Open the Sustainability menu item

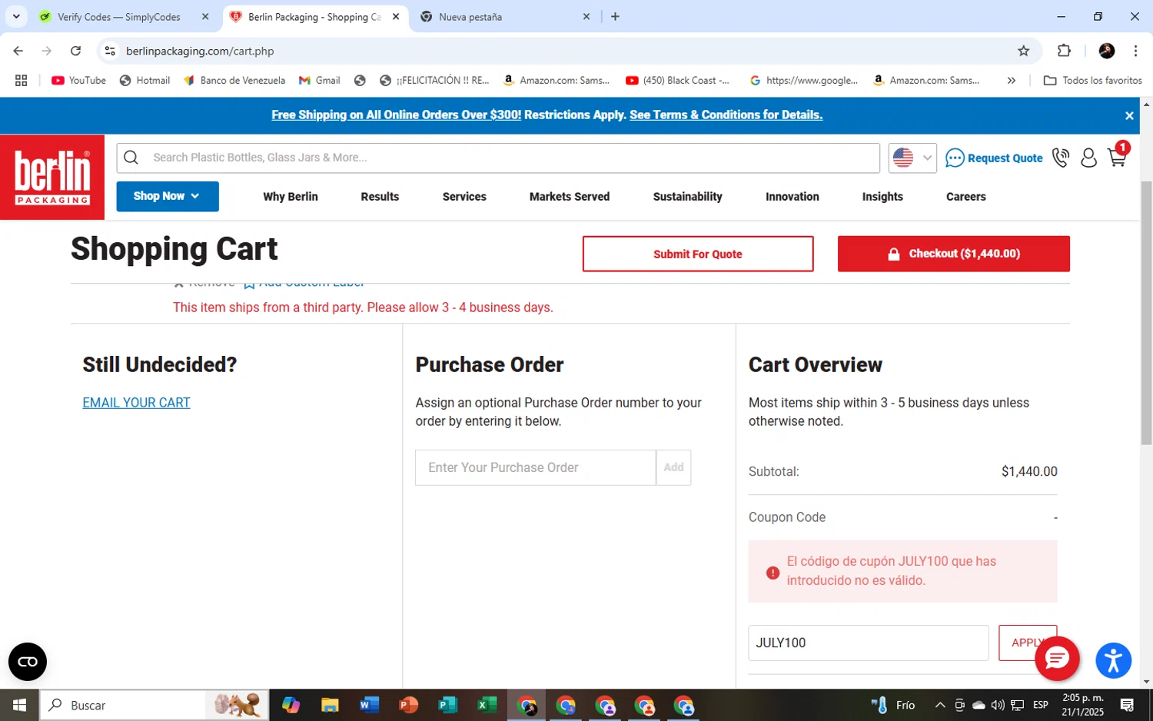click(x=688, y=197)
